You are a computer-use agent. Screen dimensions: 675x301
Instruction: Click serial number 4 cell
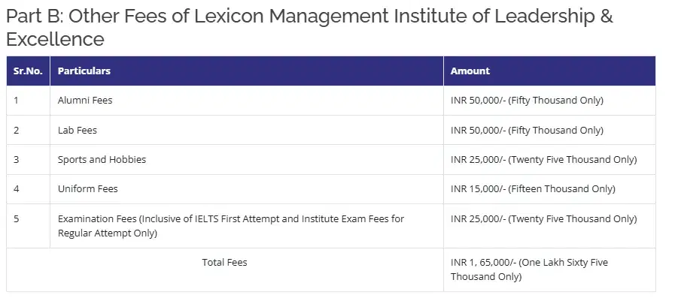(17, 188)
